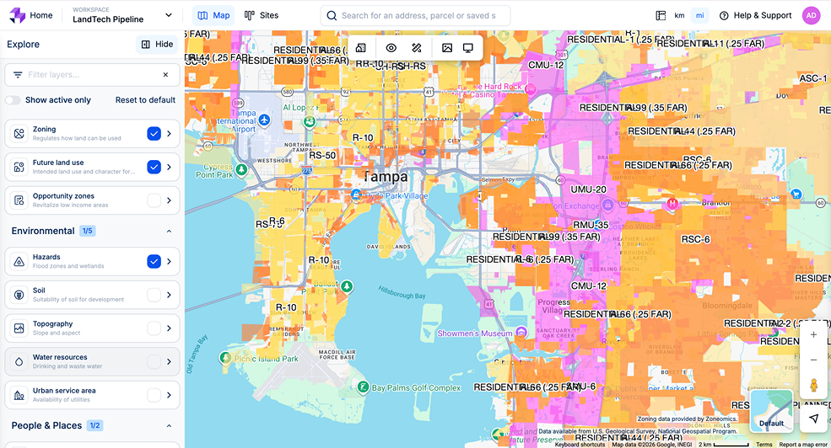
Task: Hide the Explore panel
Action: pos(157,45)
